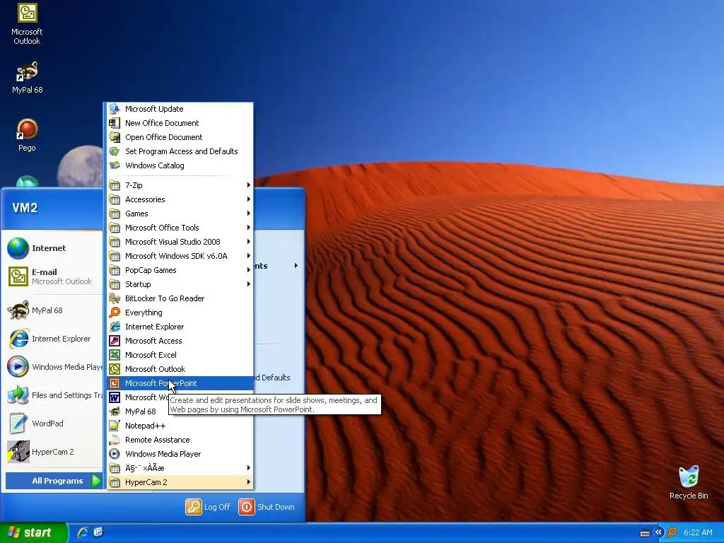Viewport: 724px width, 543px height.
Task: Click the MyPal 68 icon in programs list
Action: pos(115,411)
